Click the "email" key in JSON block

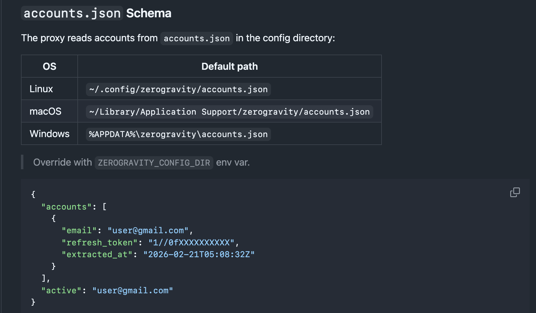(79, 231)
